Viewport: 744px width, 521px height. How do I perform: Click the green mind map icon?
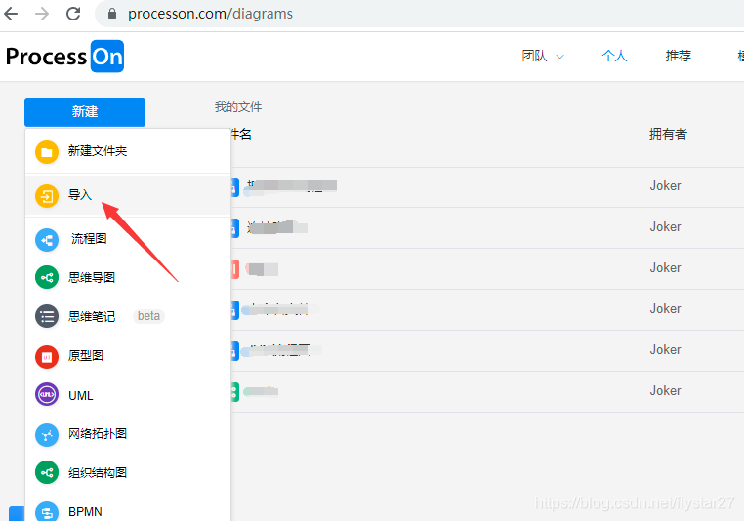coord(47,277)
